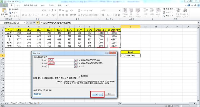Open the font name dropdown arrow
Image resolution: width=200 pixels, height=107 pixels.
coord(42,11)
